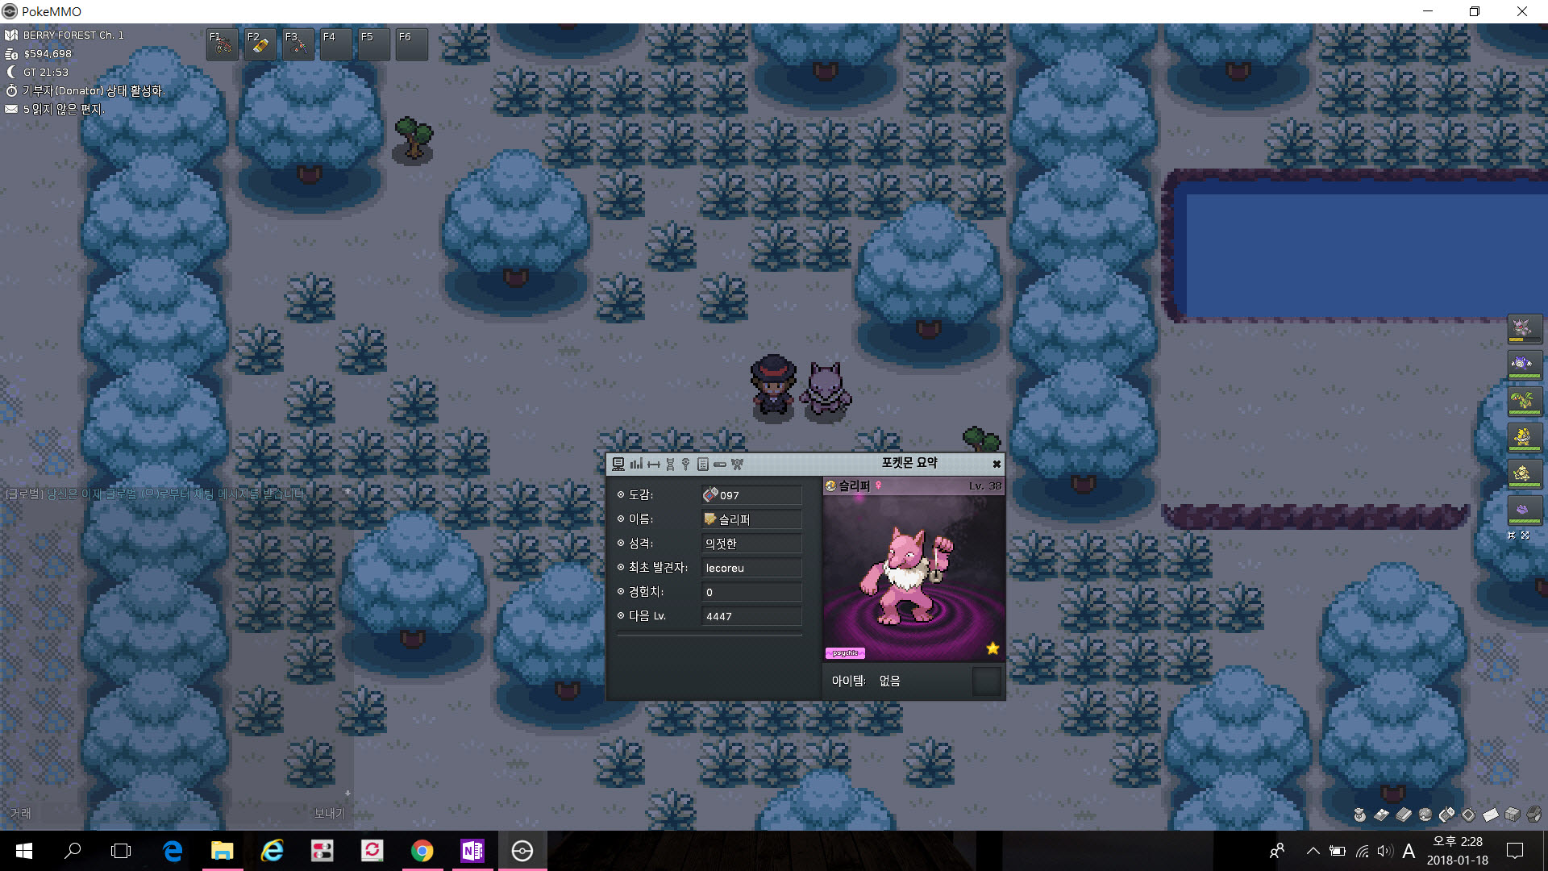Open the 거래 chat channel selector
Image resolution: width=1548 pixels, height=871 pixels.
pyautogui.click(x=21, y=814)
